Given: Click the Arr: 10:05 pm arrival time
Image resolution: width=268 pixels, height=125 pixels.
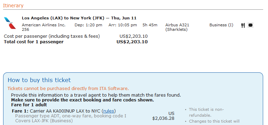Looking at the screenshot, I should [x=123, y=25].
